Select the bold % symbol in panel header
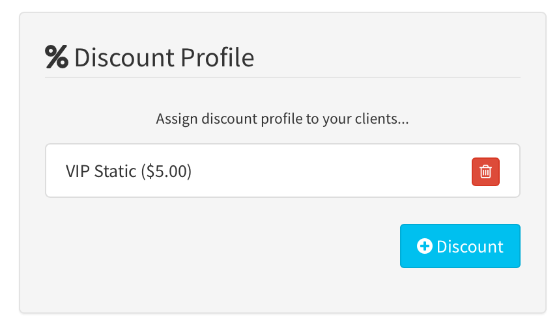The image size is (559, 328). tap(57, 57)
